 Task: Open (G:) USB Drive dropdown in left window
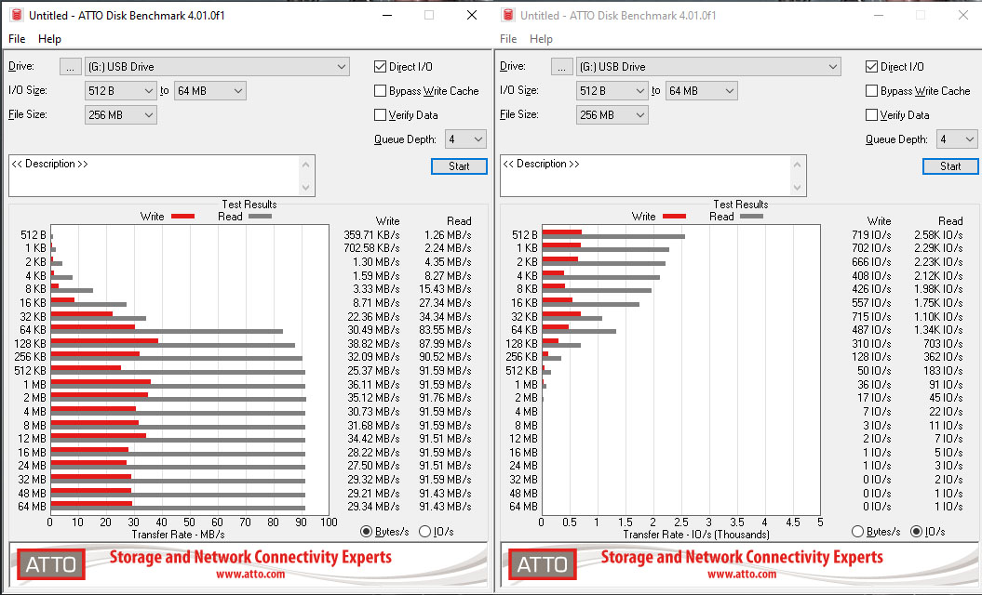(x=217, y=66)
